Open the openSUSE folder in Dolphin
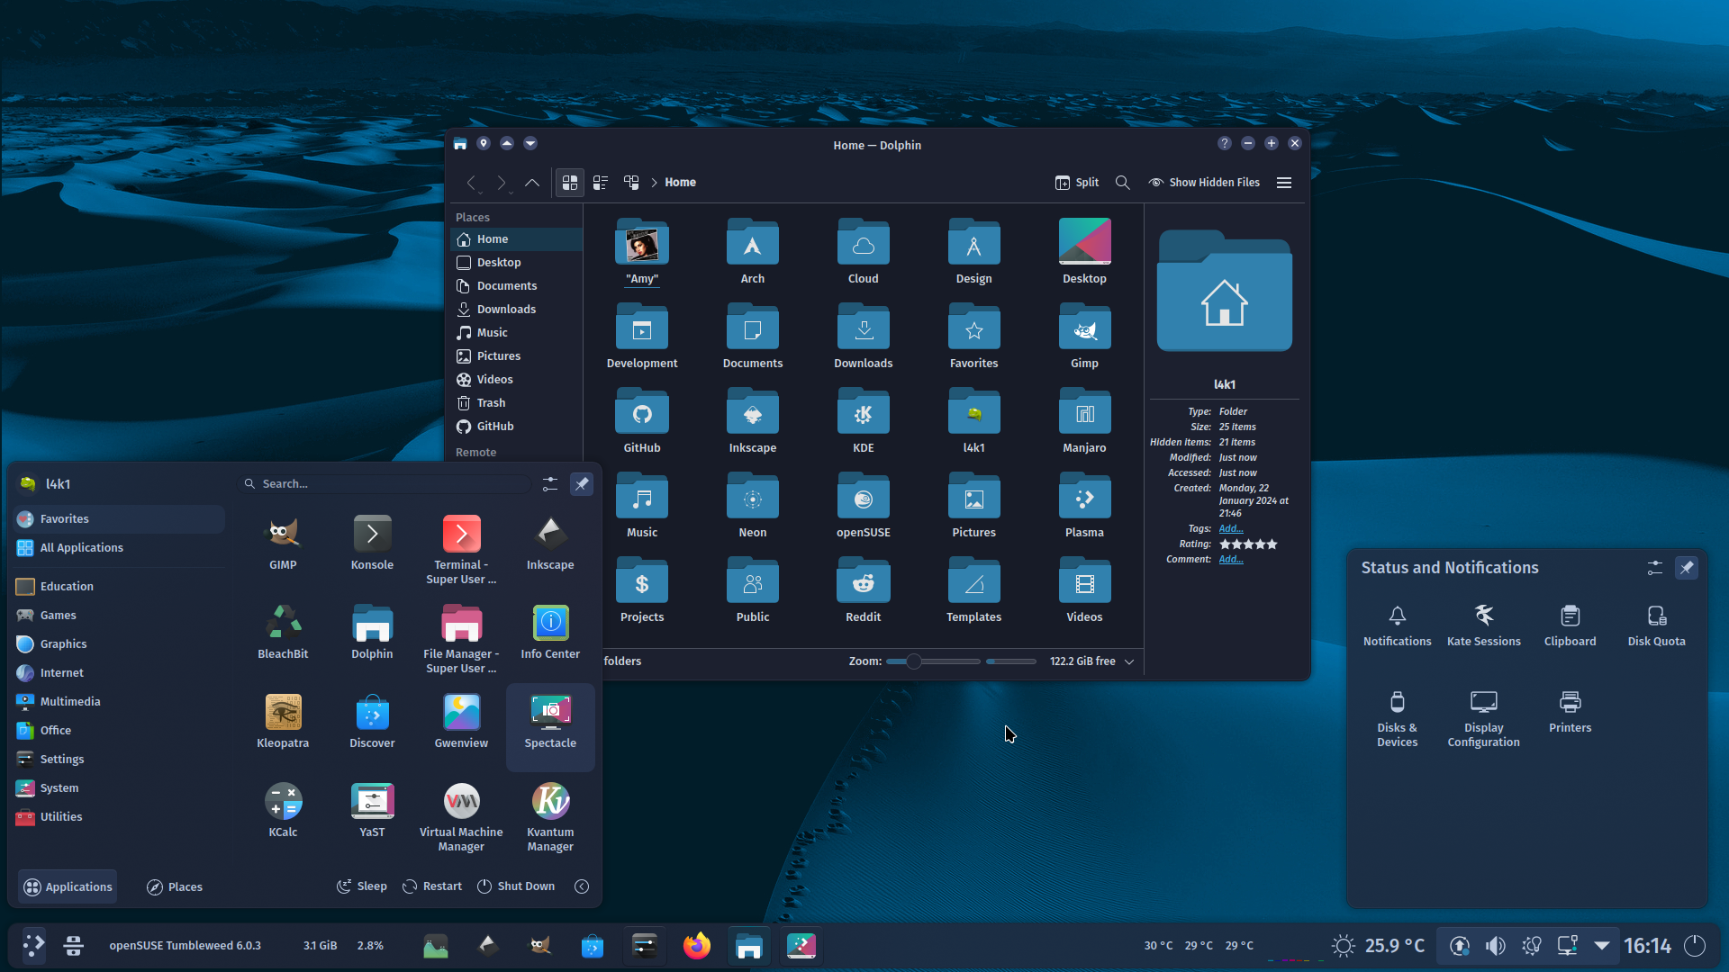The width and height of the screenshot is (1729, 972). tap(863, 506)
